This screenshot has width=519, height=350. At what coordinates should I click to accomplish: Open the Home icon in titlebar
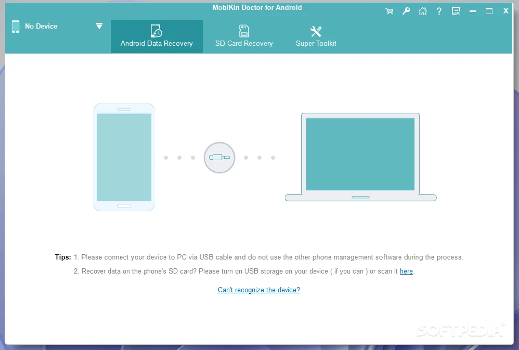423,10
